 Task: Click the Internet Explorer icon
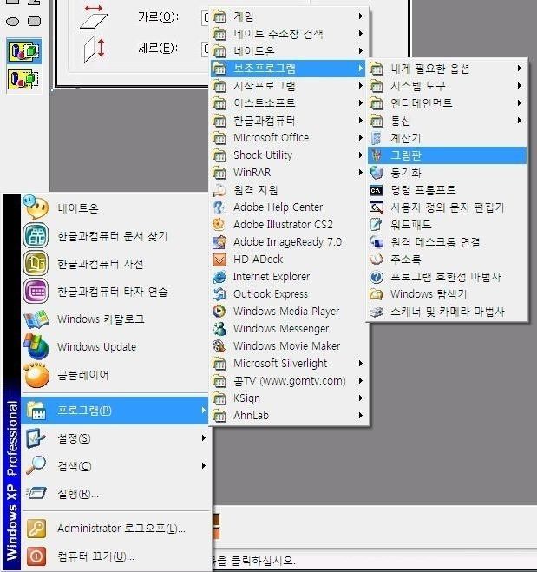(219, 277)
